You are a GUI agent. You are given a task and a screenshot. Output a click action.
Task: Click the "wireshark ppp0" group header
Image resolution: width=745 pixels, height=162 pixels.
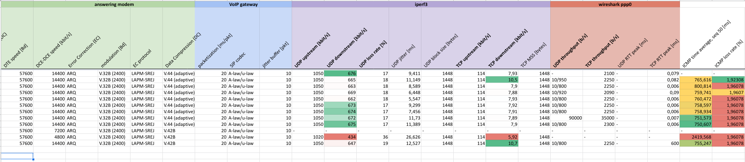pos(615,4)
